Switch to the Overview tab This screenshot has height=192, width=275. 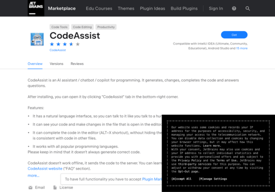[x=35, y=63]
